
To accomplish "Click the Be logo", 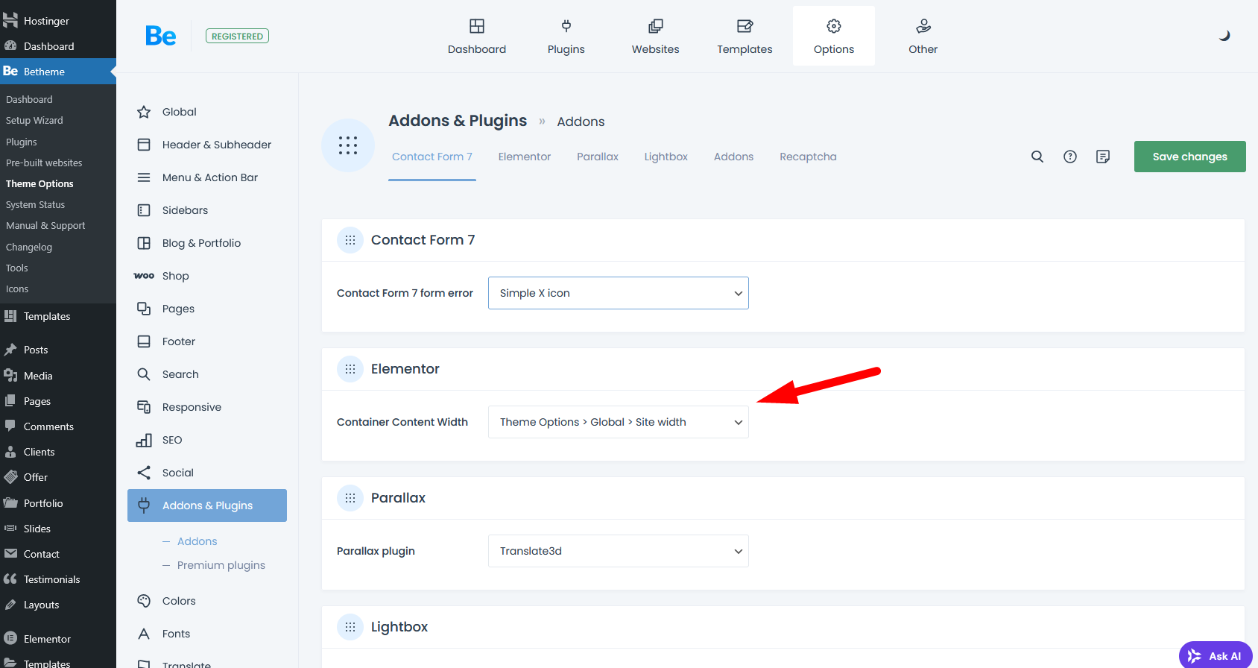I will click(x=161, y=36).
